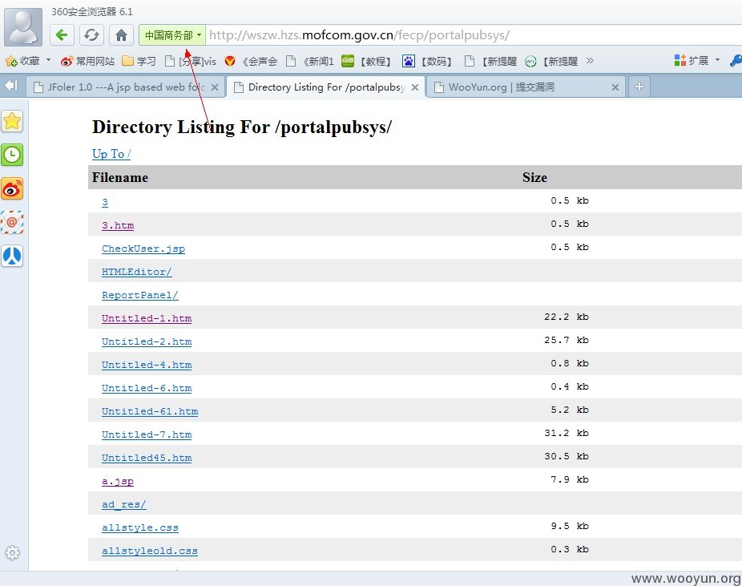Image resolution: width=742 pixels, height=586 pixels.
Task: Click the address bar URL field
Action: [x=474, y=35]
